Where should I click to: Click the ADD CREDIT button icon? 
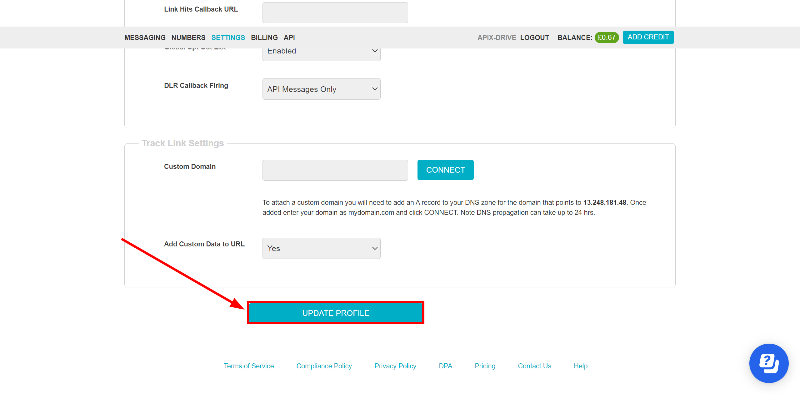point(649,37)
